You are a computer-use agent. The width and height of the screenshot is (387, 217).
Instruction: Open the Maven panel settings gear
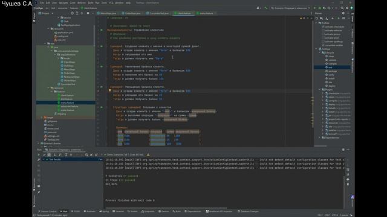point(343,13)
